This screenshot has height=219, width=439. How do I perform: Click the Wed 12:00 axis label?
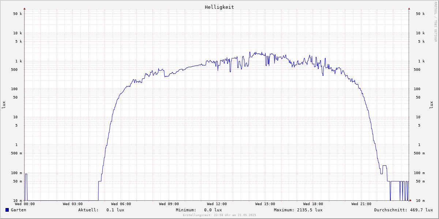click(x=217, y=204)
